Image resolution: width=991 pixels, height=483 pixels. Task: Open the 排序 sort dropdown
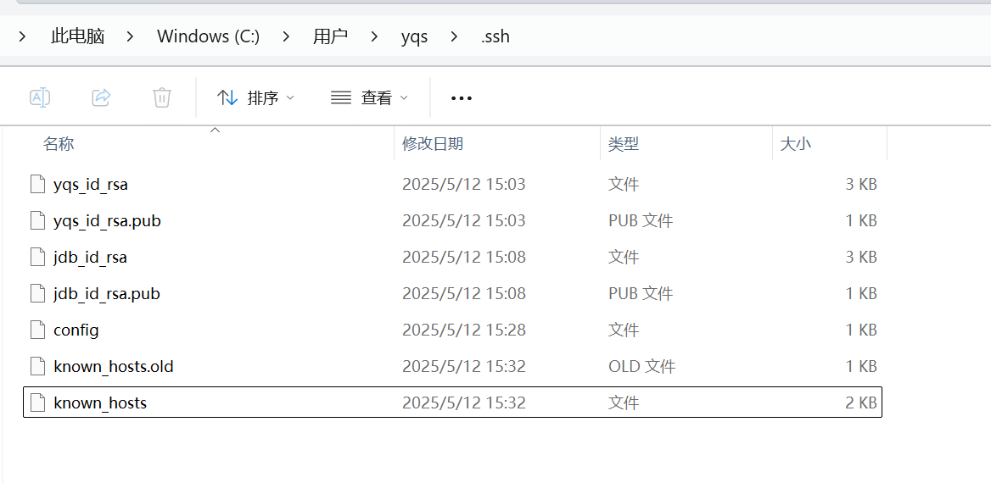(255, 98)
